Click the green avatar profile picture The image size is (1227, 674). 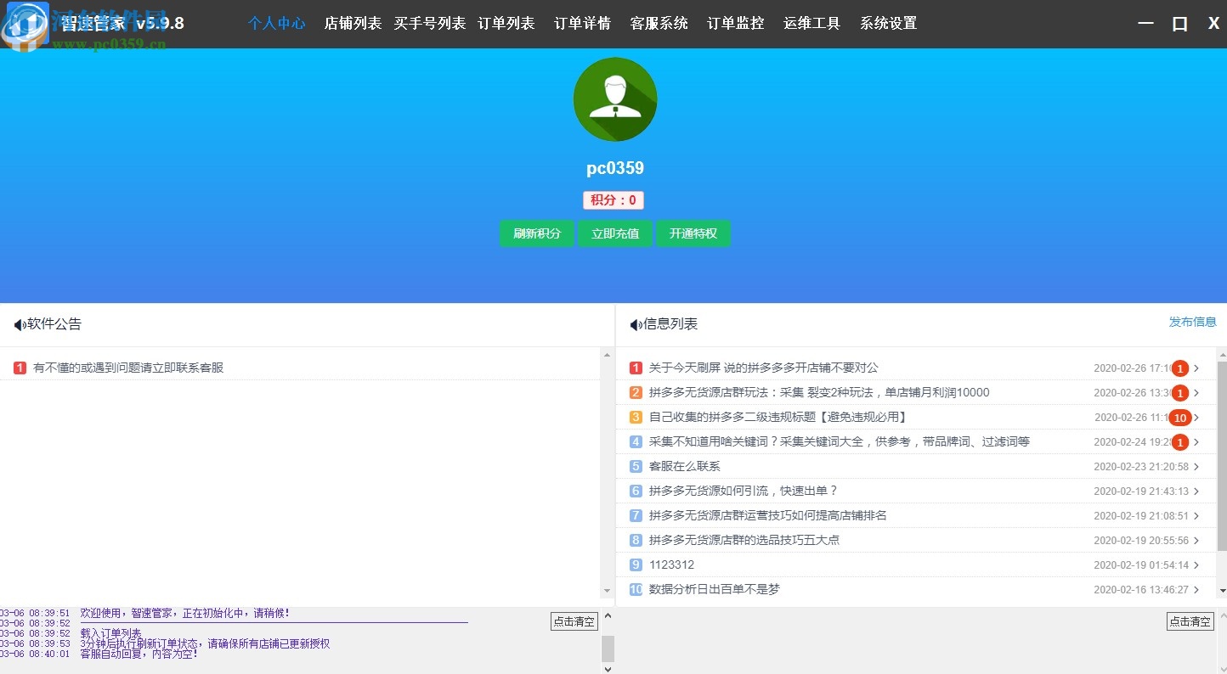tap(614, 98)
